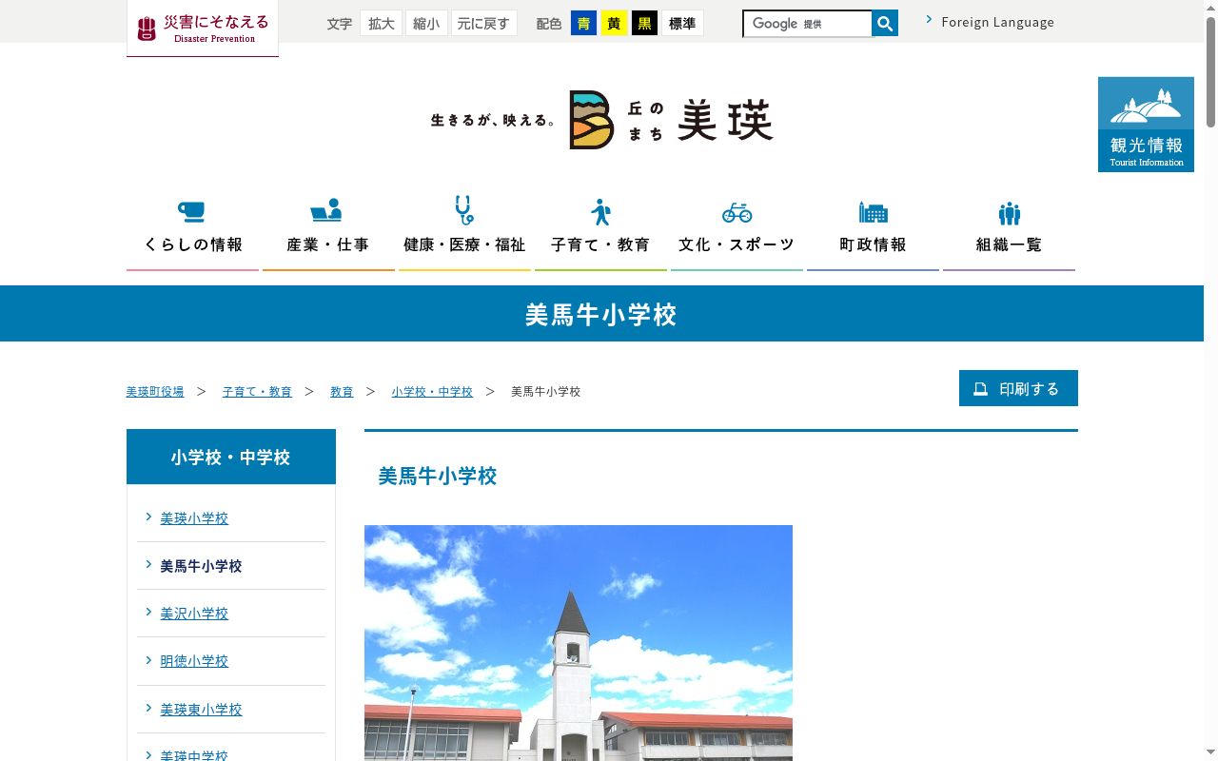Enlarge text with 拡大 button
The image size is (1218, 761).
click(x=382, y=24)
